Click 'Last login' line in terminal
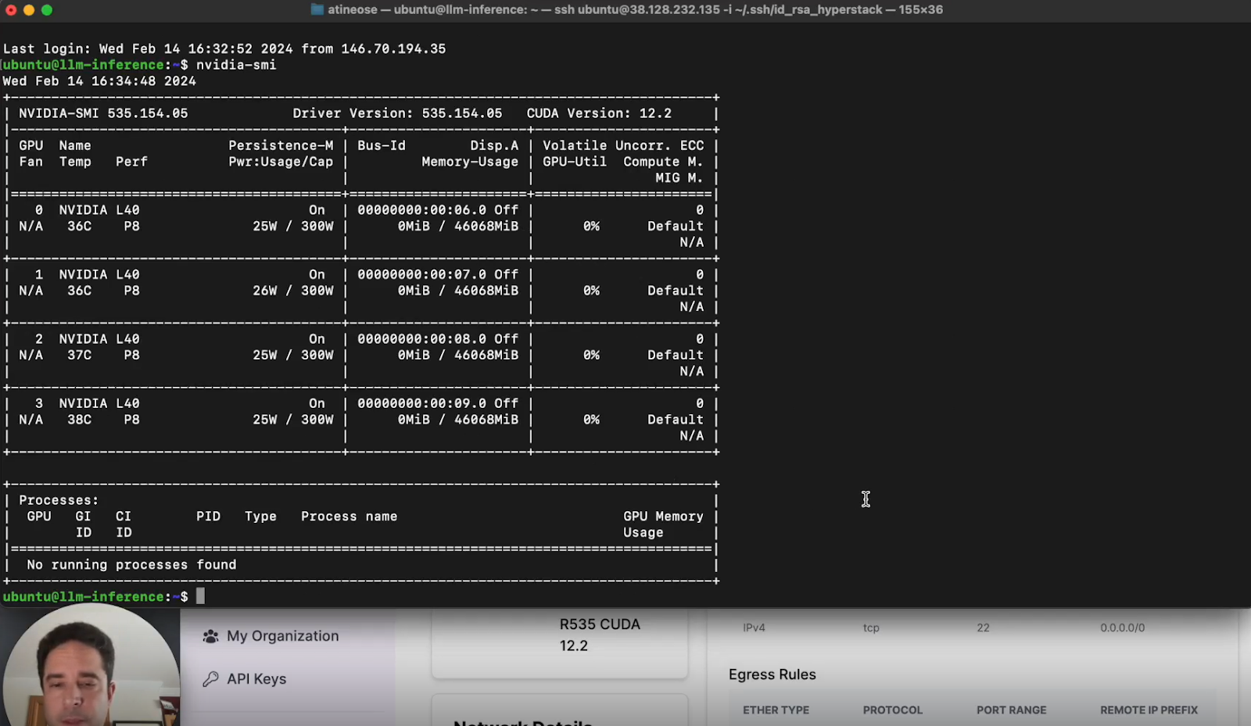1251x726 pixels. point(224,48)
